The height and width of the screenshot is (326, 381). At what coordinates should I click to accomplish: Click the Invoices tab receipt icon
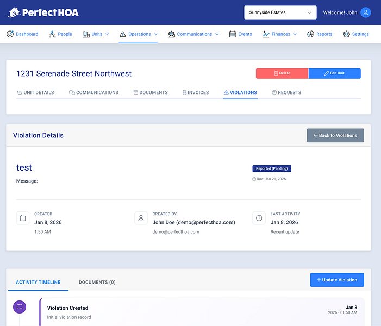184,92
